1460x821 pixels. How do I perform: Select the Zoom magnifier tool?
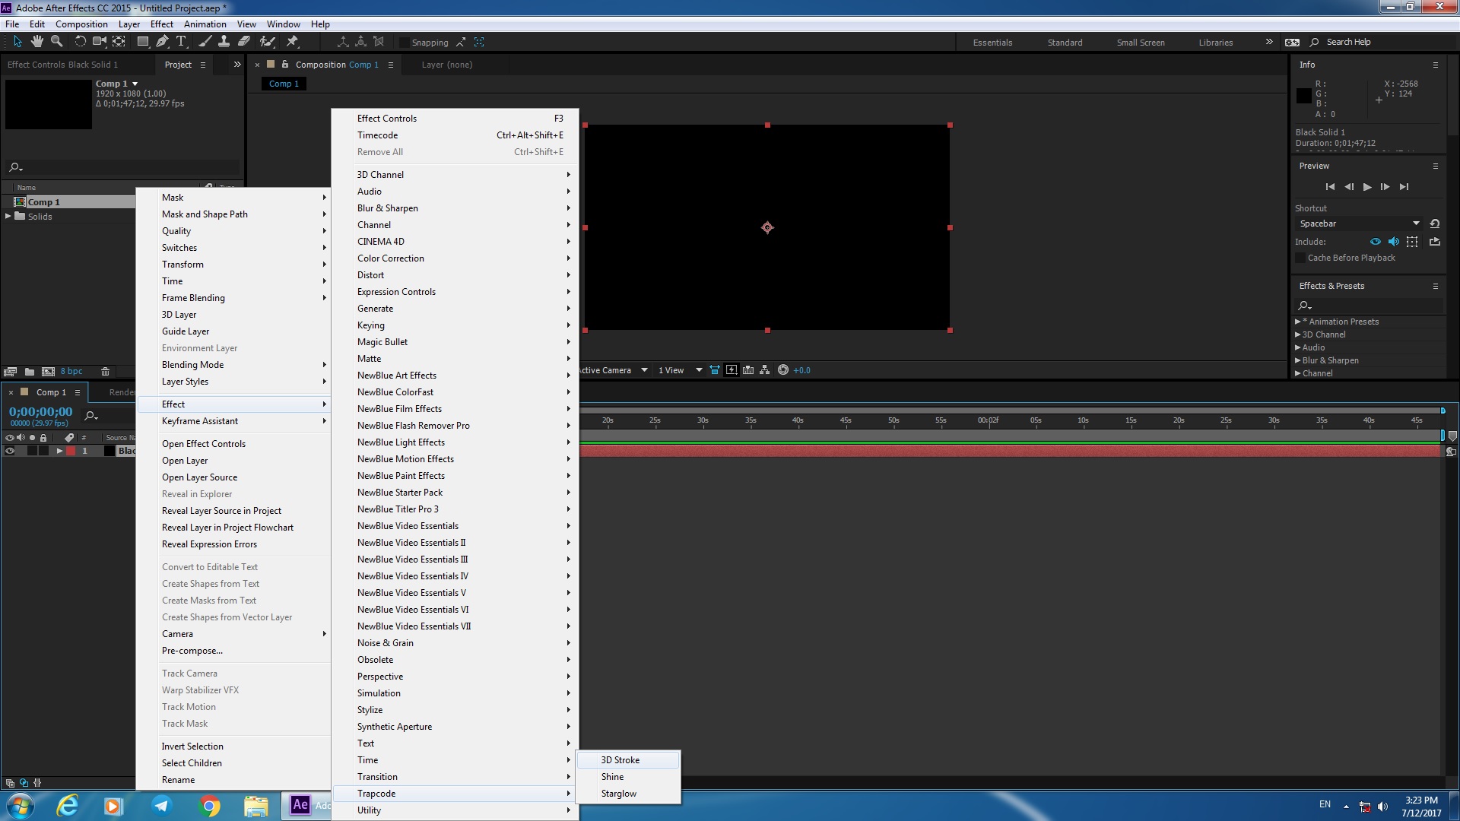tap(56, 42)
